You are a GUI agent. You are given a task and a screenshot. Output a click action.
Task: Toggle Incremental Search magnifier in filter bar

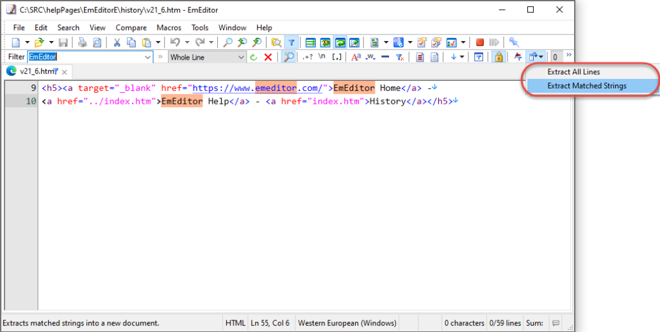click(288, 57)
